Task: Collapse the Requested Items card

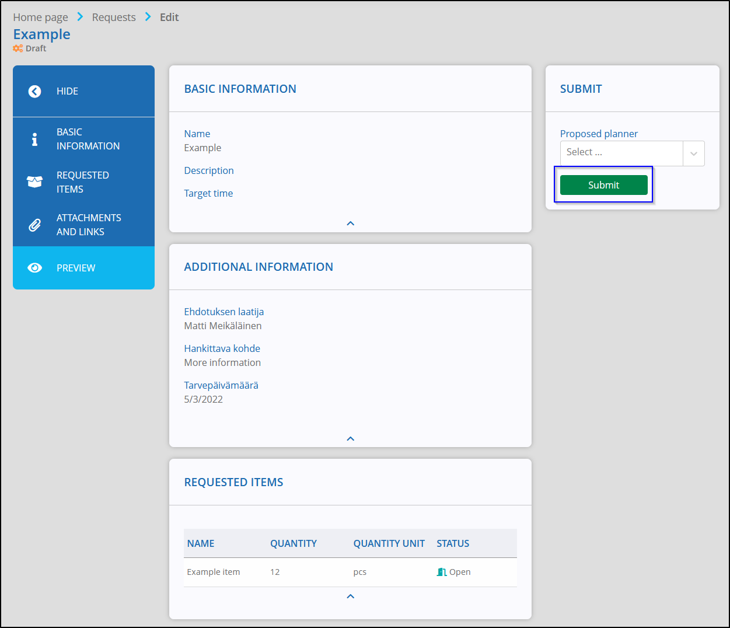Action: click(x=351, y=596)
